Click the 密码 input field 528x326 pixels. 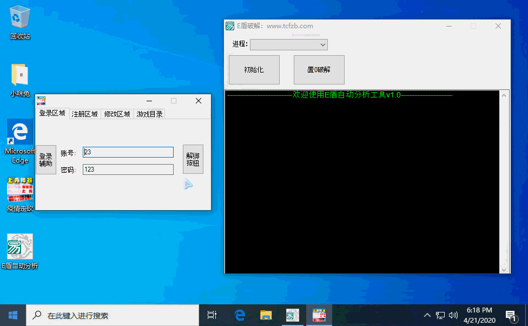(128, 169)
